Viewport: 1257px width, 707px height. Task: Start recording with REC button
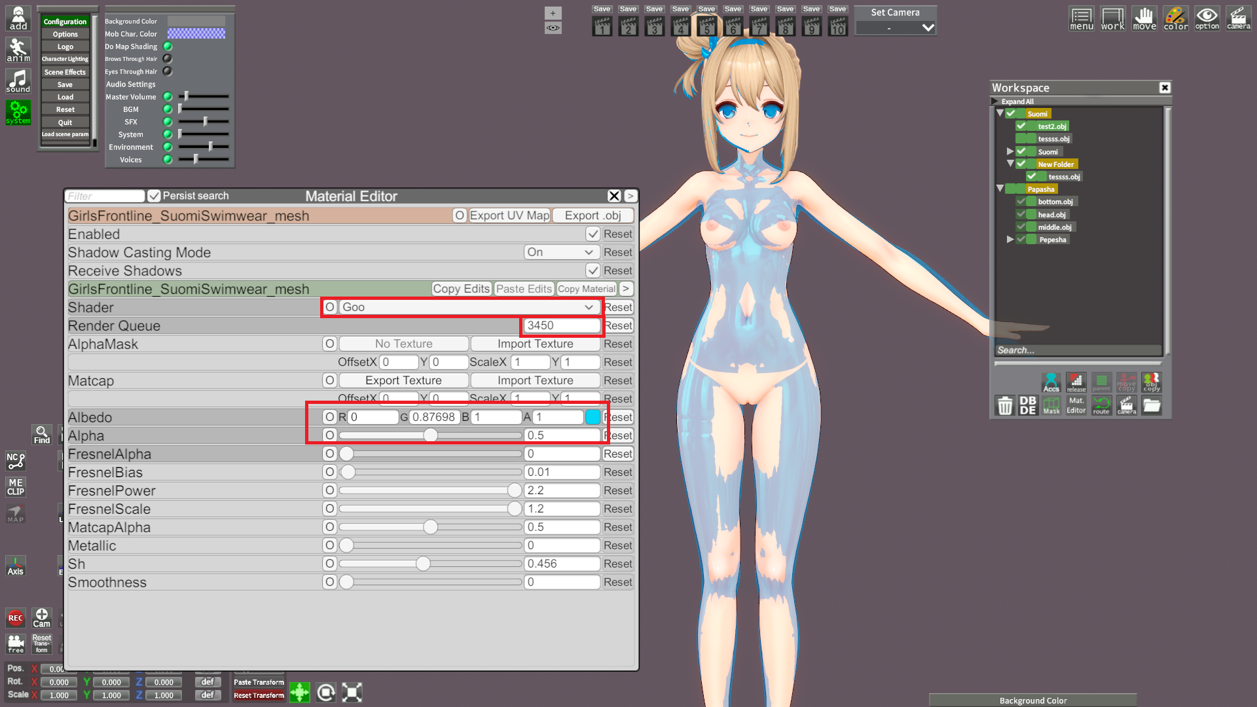coord(16,618)
